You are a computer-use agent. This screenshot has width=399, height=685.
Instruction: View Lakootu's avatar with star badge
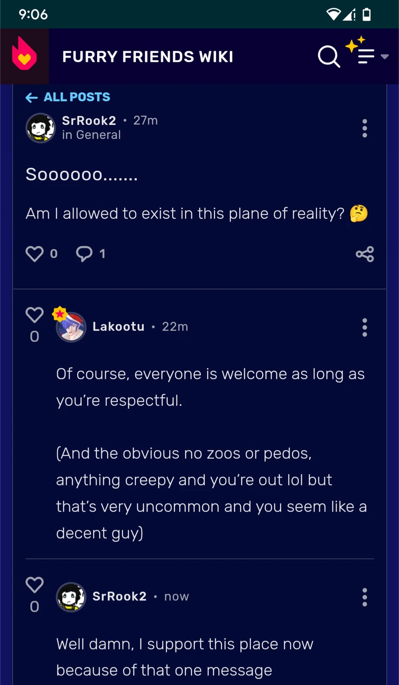click(71, 327)
